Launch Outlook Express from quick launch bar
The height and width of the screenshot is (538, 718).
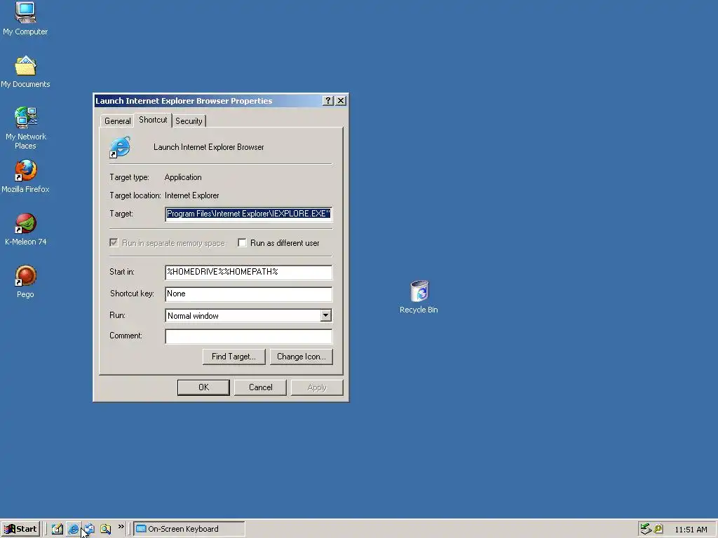click(x=89, y=529)
